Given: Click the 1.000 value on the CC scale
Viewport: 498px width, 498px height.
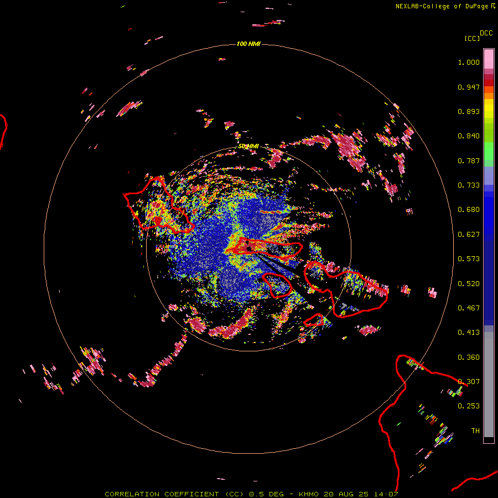Looking at the screenshot, I should pyautogui.click(x=469, y=62).
